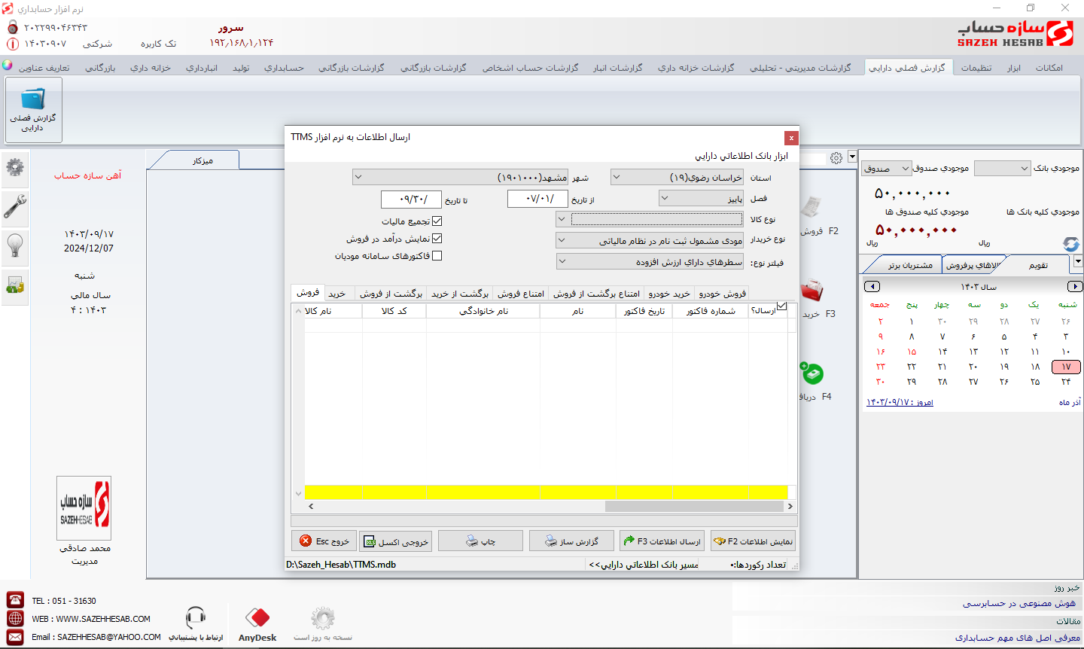Toggle the ارسال؟ column header checkbox
The width and height of the screenshot is (1084, 649).
pyautogui.click(x=782, y=306)
